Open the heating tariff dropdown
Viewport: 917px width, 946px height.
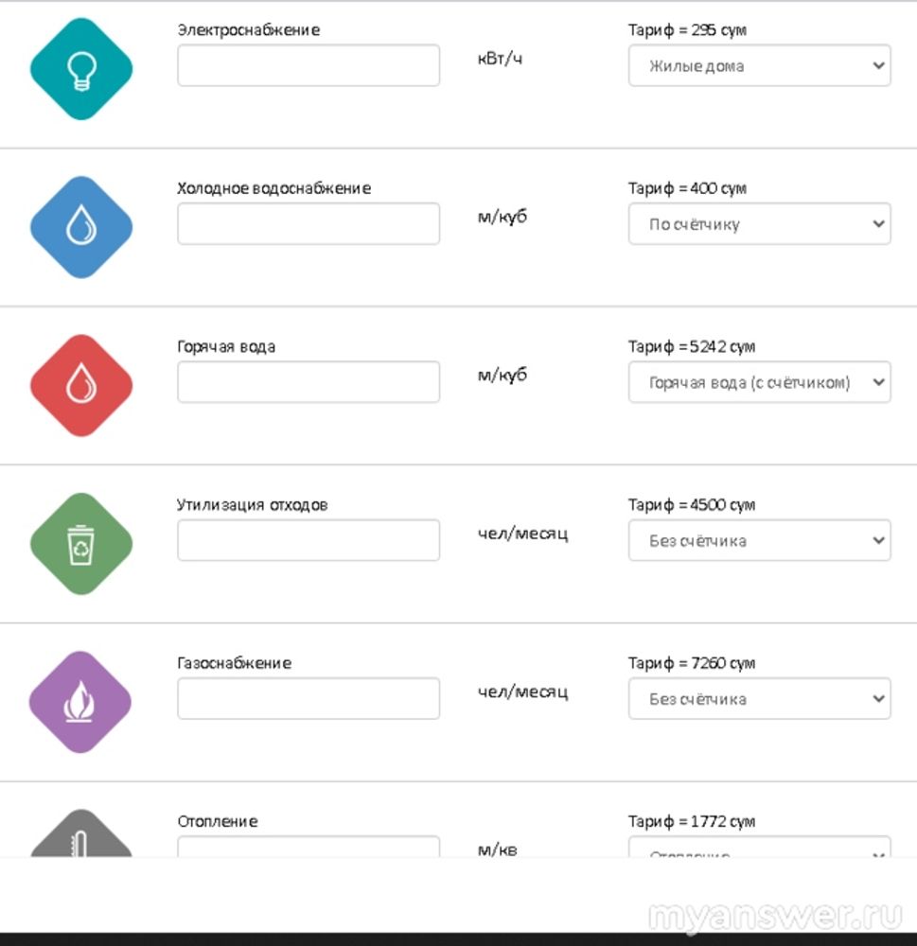(759, 848)
